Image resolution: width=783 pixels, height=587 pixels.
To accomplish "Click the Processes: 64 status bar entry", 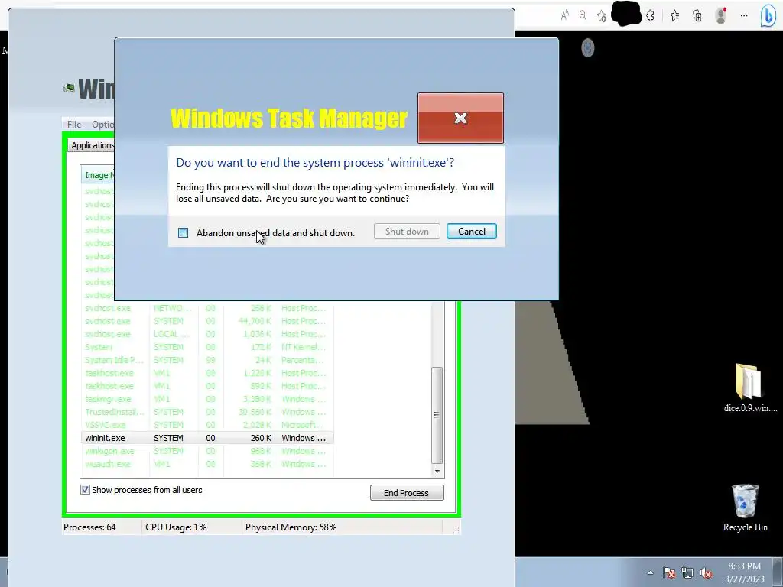I will pos(89,527).
